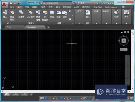The image size is (135, 102).
Task: Click the 模型 model layout tab
Action: pyautogui.click(x=7, y=94)
